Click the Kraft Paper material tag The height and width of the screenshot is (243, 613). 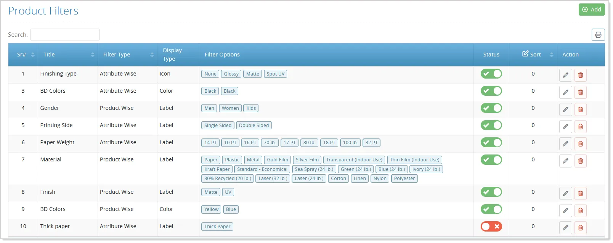click(217, 169)
